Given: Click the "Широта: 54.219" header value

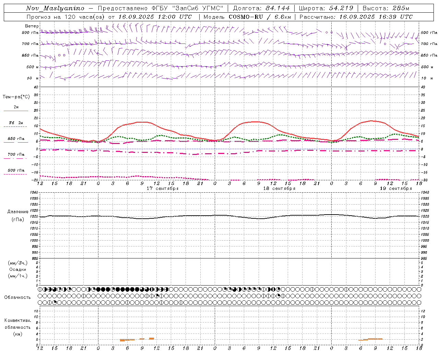Looking at the screenshot, I should pyautogui.click(x=326, y=8).
